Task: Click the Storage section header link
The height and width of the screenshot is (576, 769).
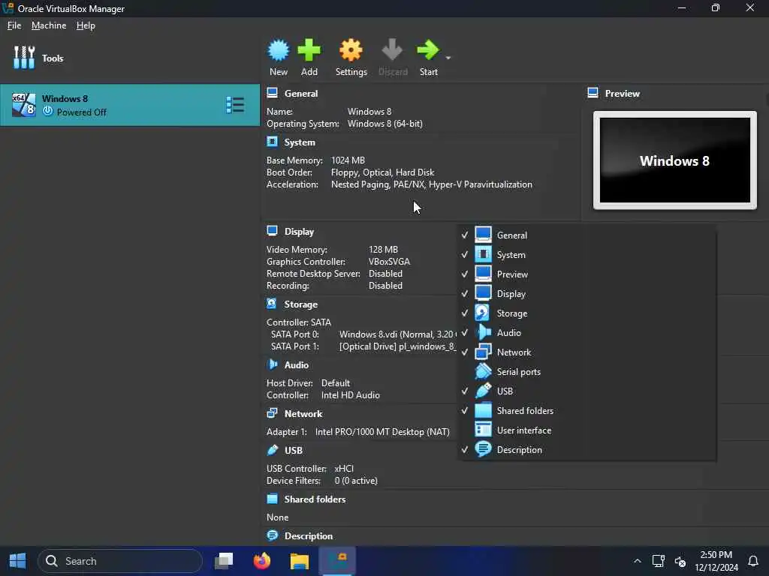Action: 300,304
